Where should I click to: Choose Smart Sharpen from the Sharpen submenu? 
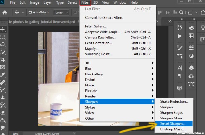coord(173,124)
